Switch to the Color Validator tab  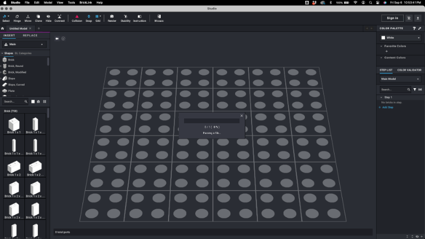coord(409,70)
